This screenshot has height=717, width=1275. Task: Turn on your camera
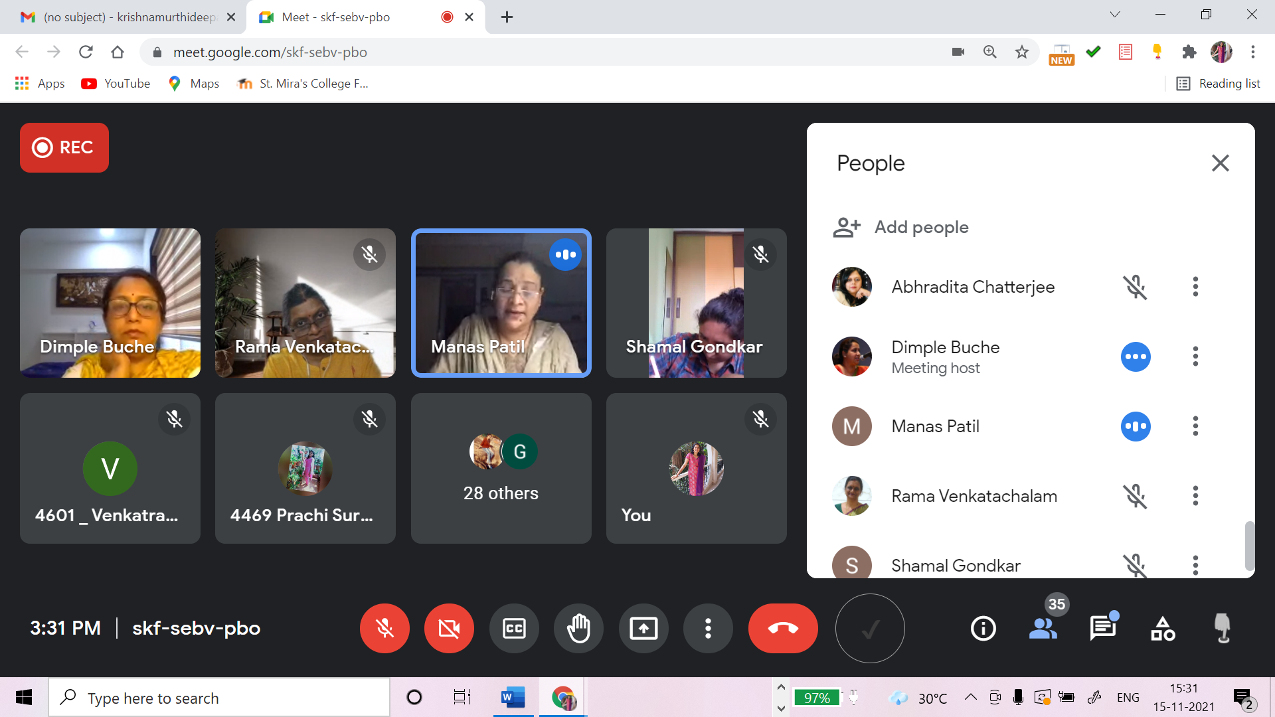[449, 628]
